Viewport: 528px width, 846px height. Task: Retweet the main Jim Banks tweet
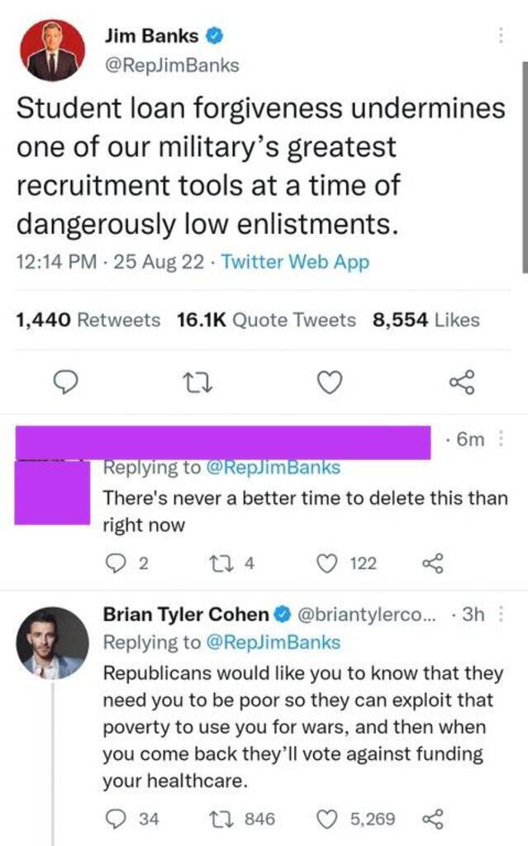(196, 383)
